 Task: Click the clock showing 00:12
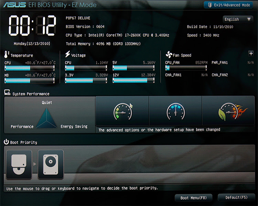(32, 26)
